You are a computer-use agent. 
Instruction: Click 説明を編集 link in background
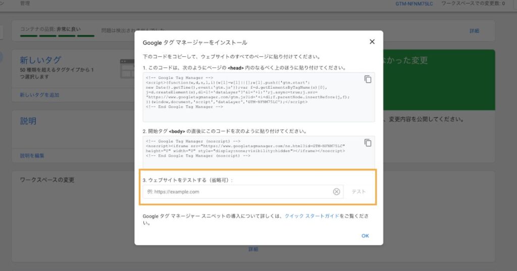point(32,156)
